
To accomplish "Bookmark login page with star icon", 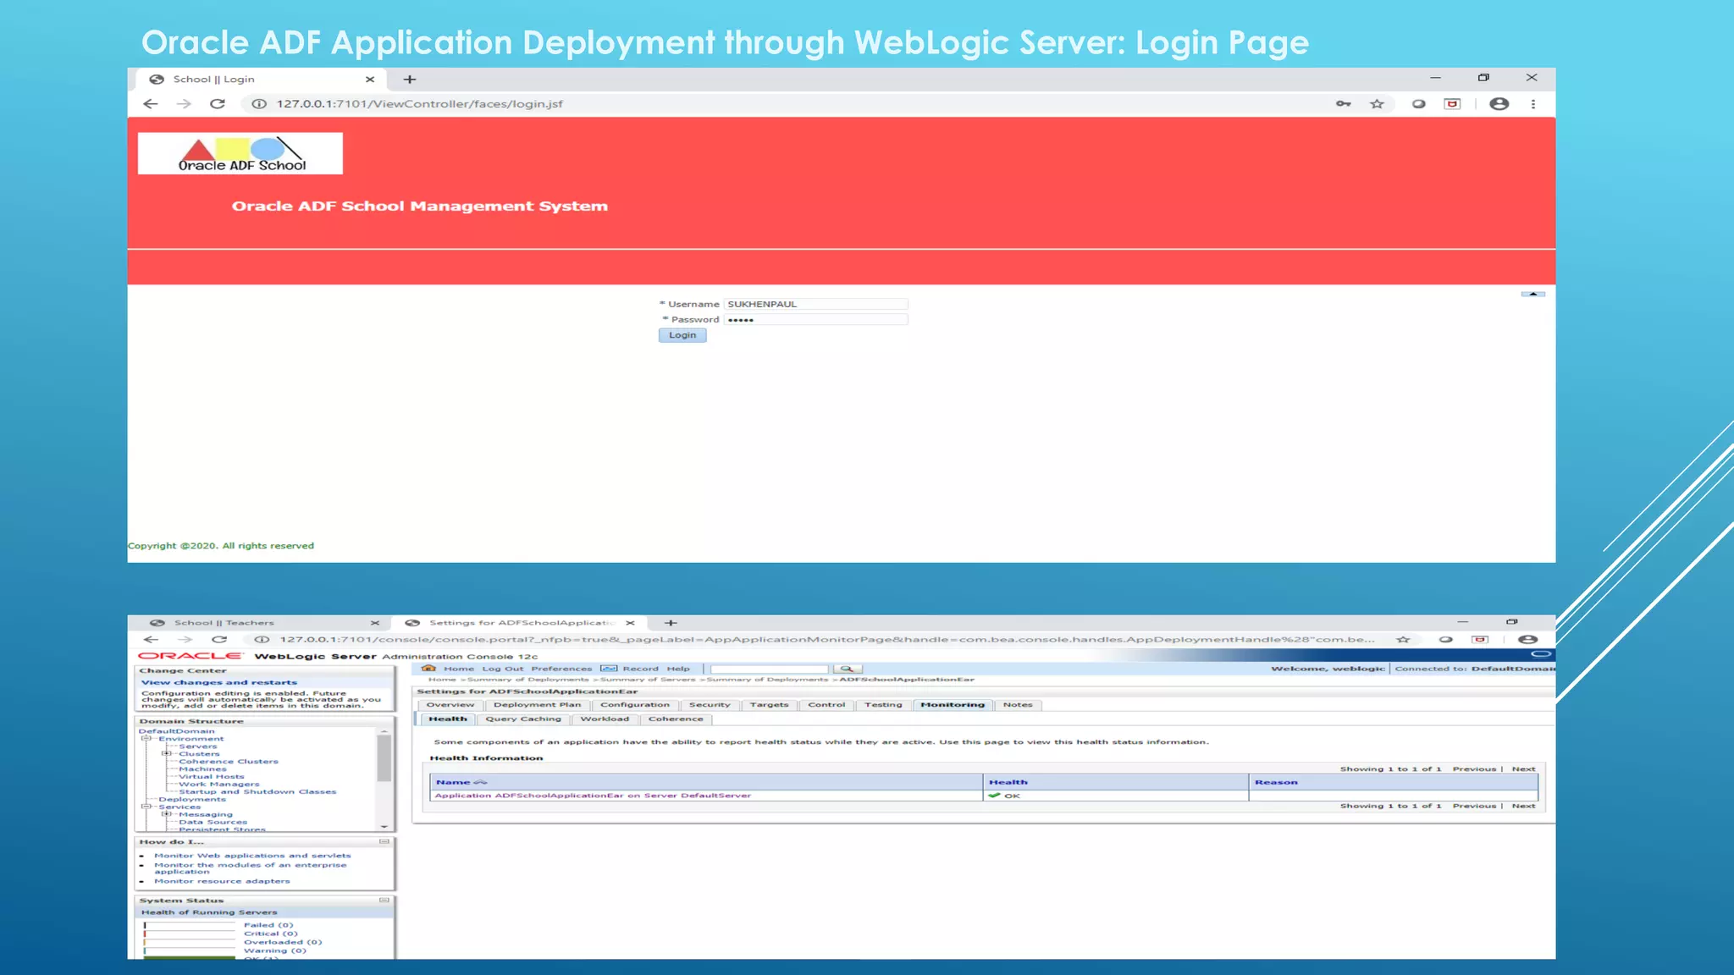I will tap(1378, 104).
